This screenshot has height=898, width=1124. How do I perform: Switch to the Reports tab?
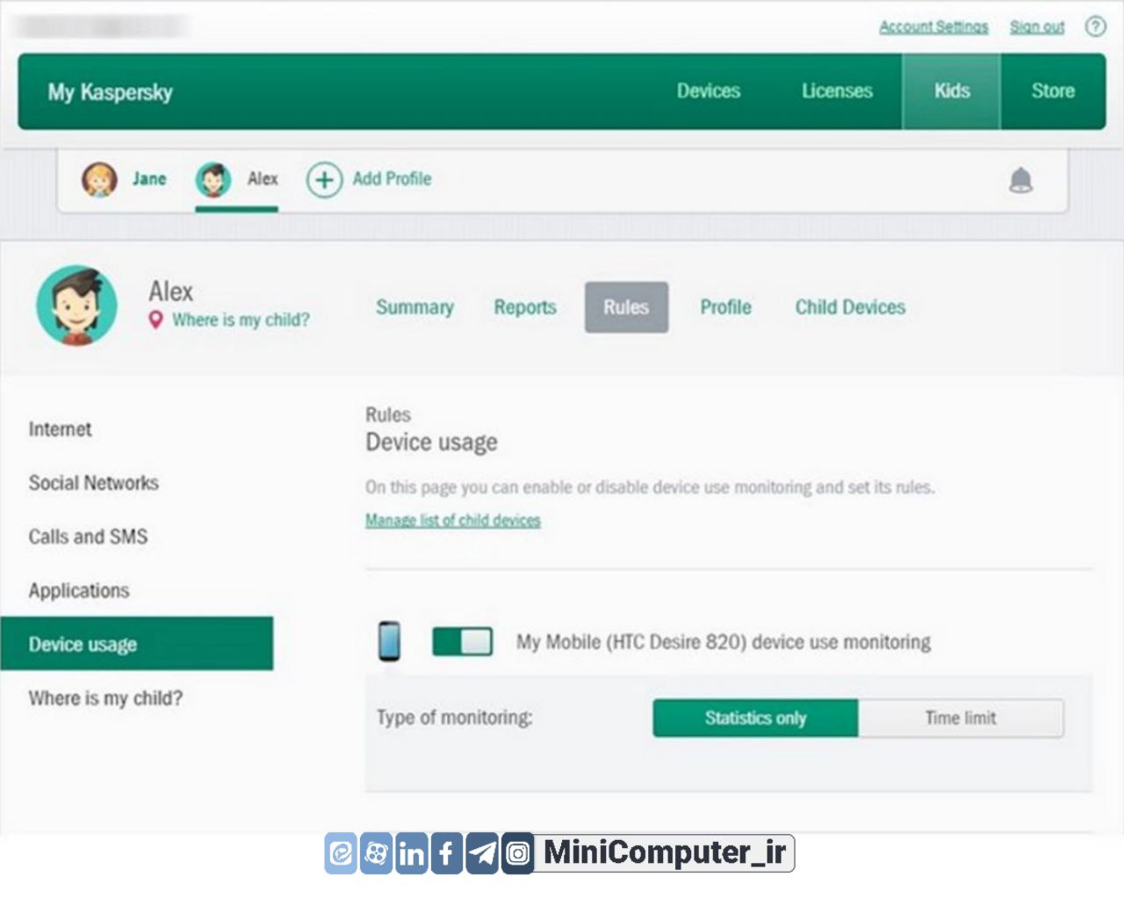pyautogui.click(x=525, y=307)
